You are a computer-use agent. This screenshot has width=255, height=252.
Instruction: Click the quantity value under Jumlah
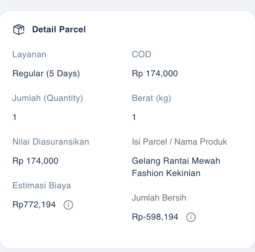14,117
